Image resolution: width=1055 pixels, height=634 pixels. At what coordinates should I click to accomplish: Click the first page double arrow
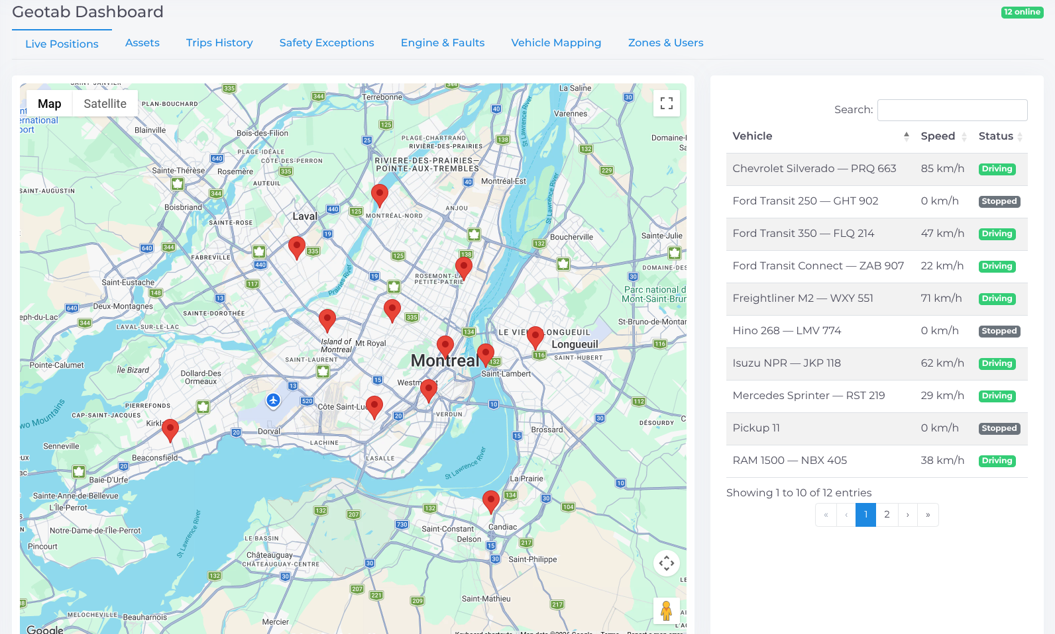826,515
